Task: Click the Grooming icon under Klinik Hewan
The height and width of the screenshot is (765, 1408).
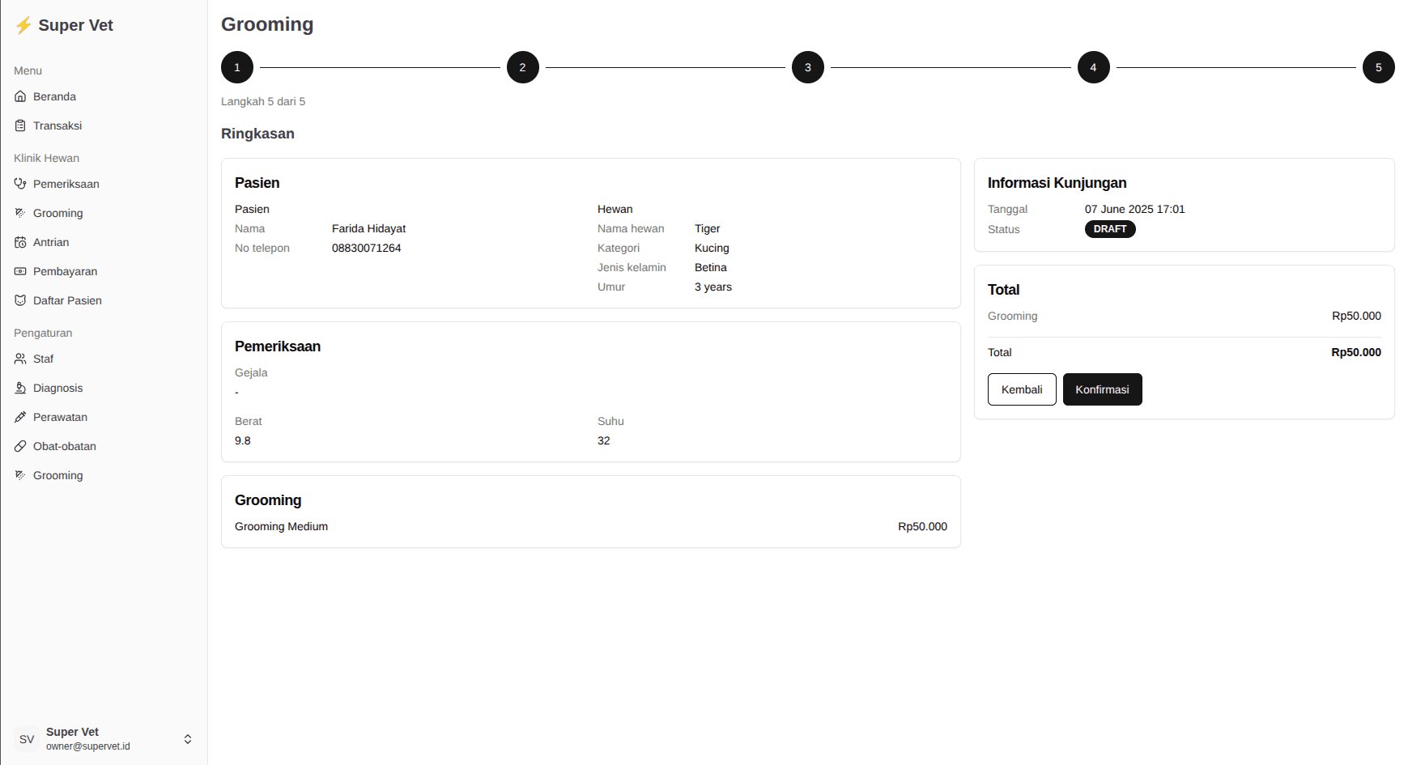Action: (20, 213)
